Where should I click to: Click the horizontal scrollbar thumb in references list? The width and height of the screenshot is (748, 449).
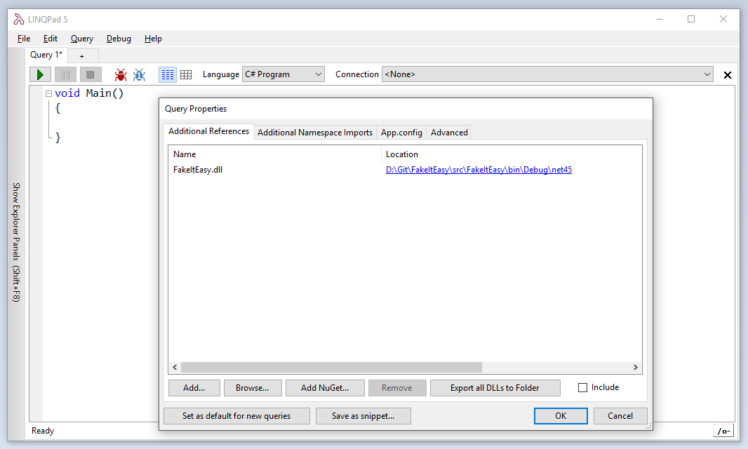click(331, 367)
